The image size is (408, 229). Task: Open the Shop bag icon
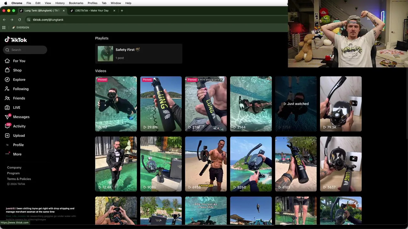[x=7, y=70]
